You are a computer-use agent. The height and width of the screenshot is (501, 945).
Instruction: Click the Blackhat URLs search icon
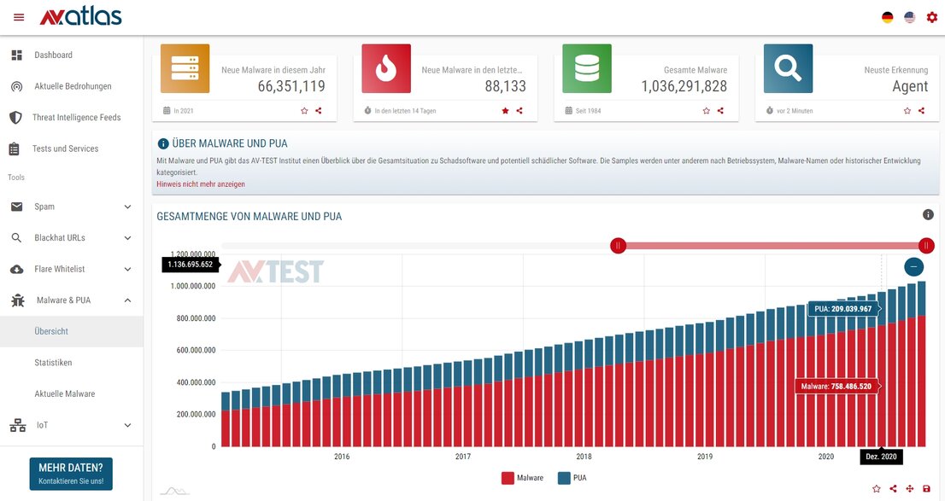(17, 237)
